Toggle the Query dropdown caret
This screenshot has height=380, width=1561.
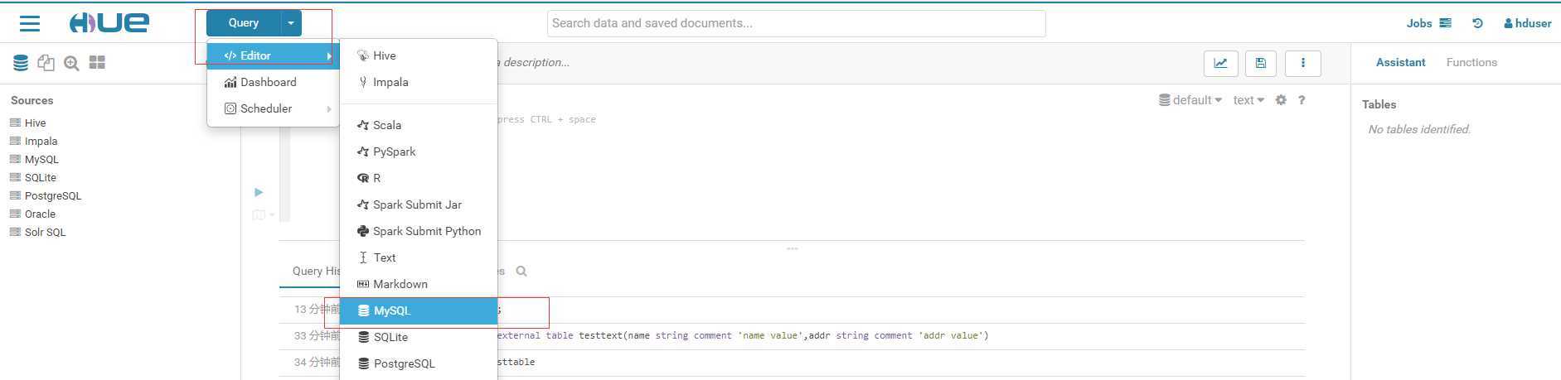[291, 23]
